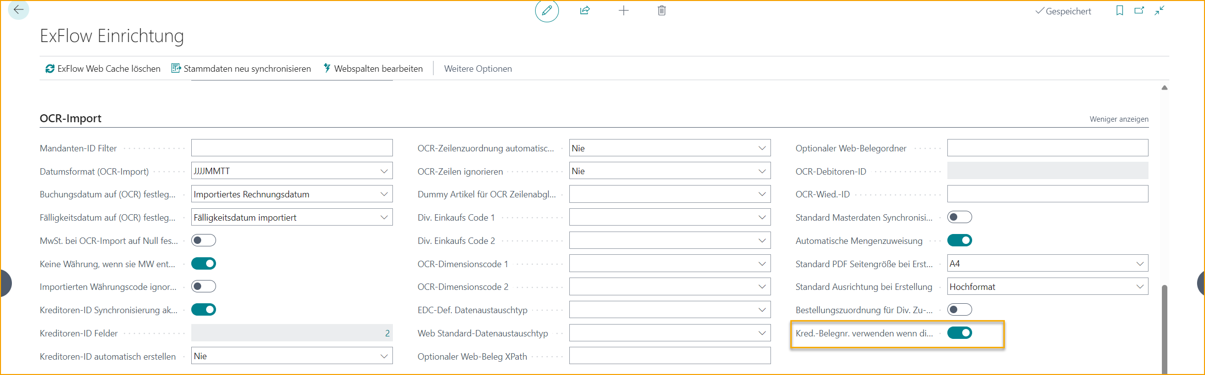Click Webspalten bearbeiten action
The image size is (1205, 375).
373,69
